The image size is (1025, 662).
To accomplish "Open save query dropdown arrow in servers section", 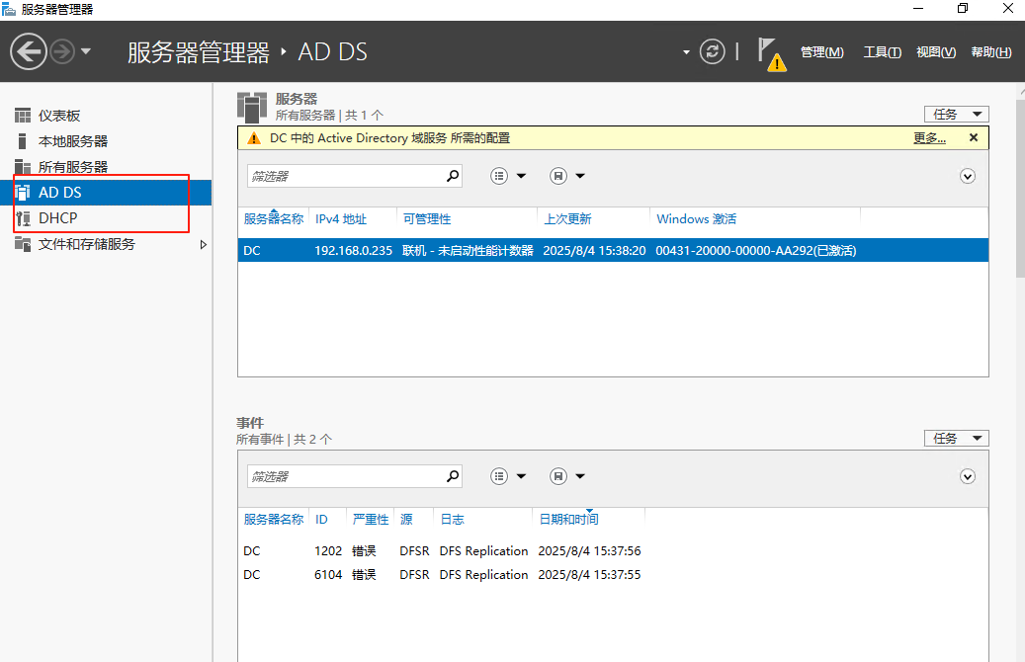I will (x=580, y=176).
